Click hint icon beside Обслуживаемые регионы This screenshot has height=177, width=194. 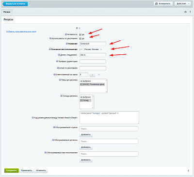click(53, 140)
